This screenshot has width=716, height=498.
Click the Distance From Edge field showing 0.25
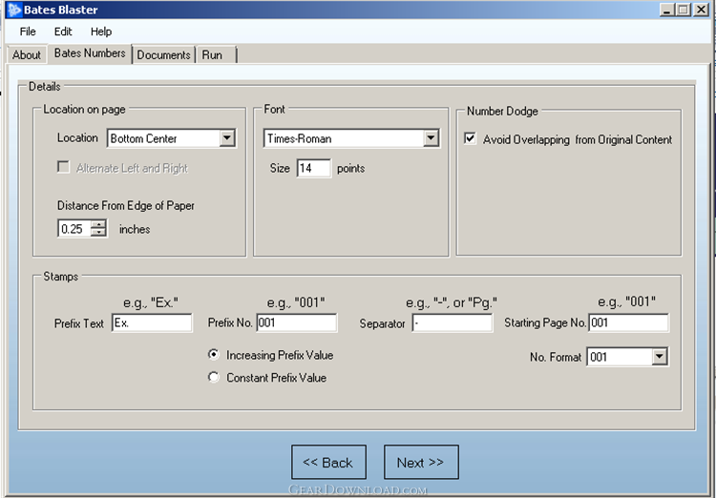click(x=74, y=229)
